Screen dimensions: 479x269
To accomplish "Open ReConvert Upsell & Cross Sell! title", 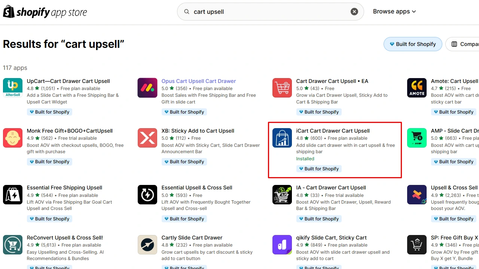I will point(65,238).
